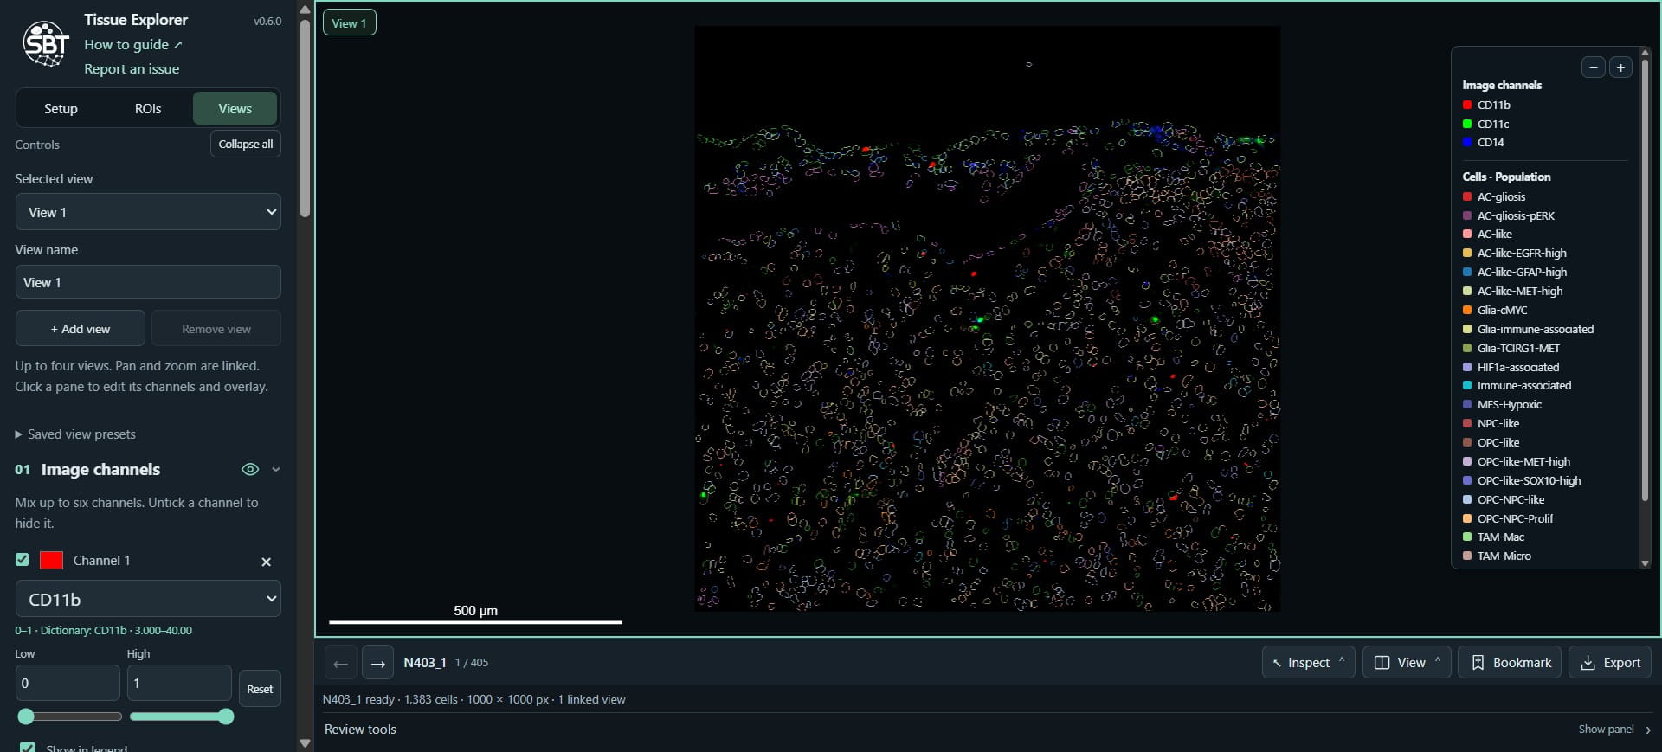Open the Report an issue link
The width and height of the screenshot is (1662, 752).
[x=132, y=69]
